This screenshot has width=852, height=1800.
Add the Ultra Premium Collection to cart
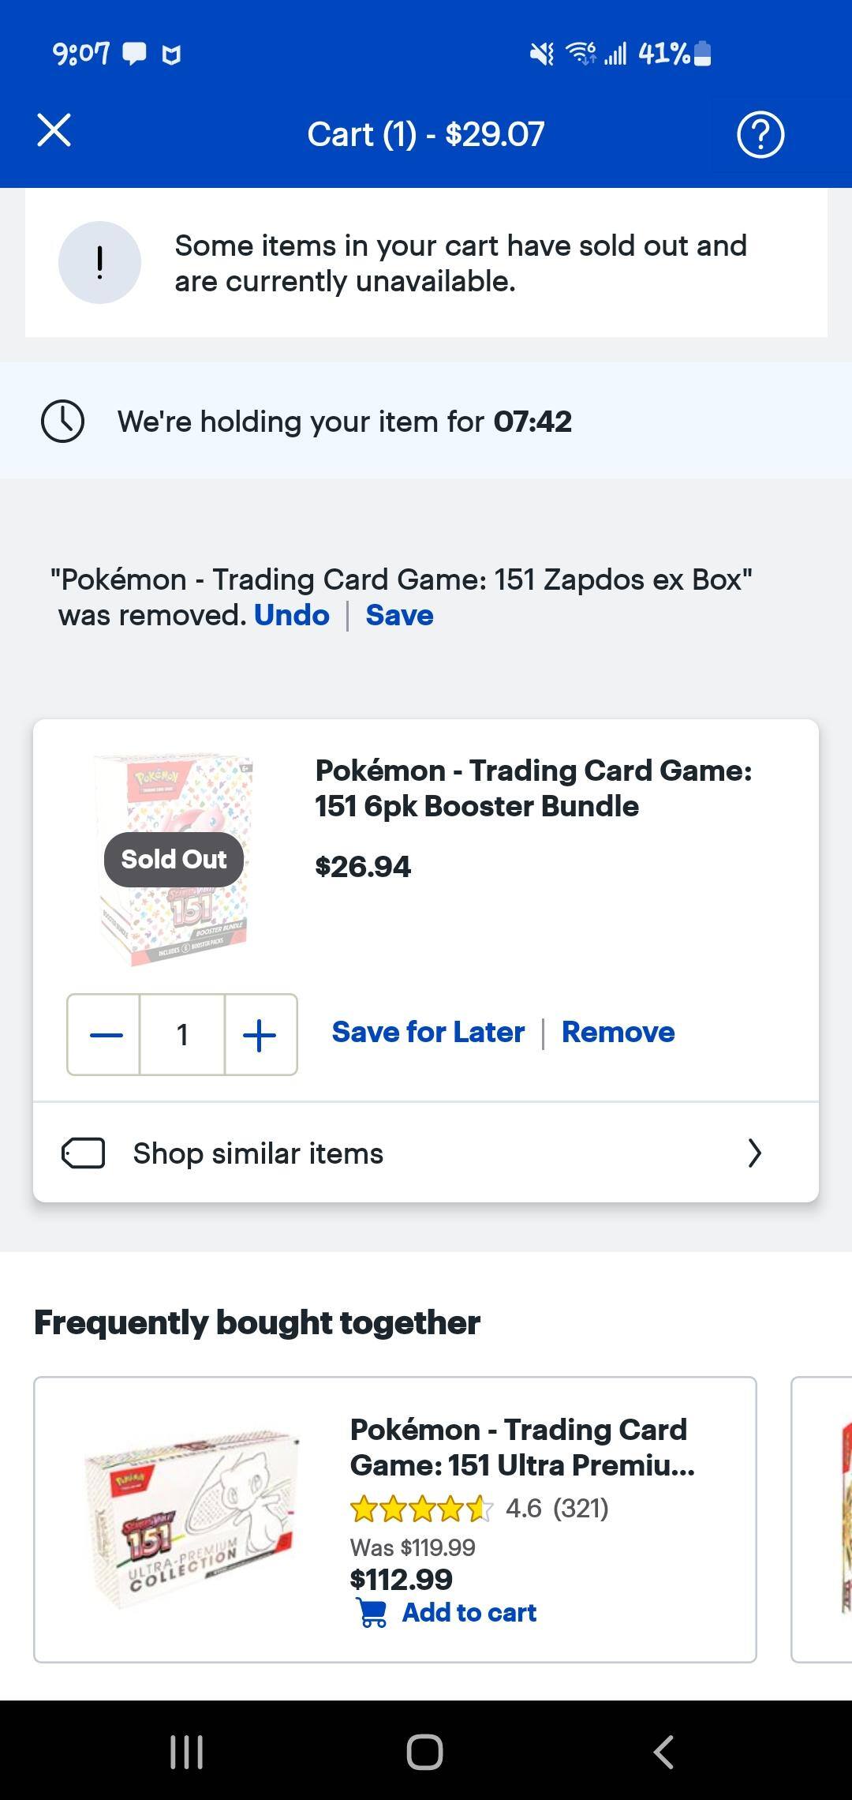pyautogui.click(x=469, y=1613)
